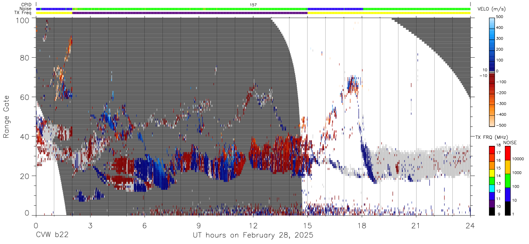The image size is (529, 244).
Task: Click 'UT hours on February 28, 2025' axis title
Action: [253, 236]
